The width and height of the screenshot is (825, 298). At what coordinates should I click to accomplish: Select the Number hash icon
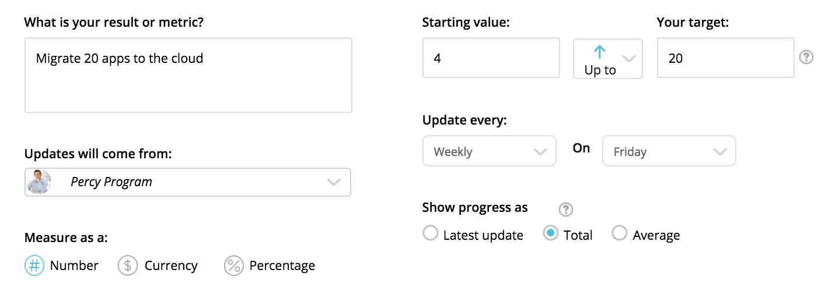tap(34, 266)
